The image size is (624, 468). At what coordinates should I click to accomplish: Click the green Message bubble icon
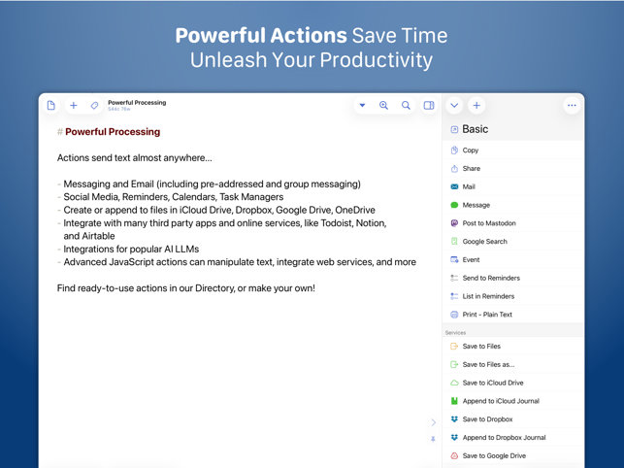tap(454, 205)
